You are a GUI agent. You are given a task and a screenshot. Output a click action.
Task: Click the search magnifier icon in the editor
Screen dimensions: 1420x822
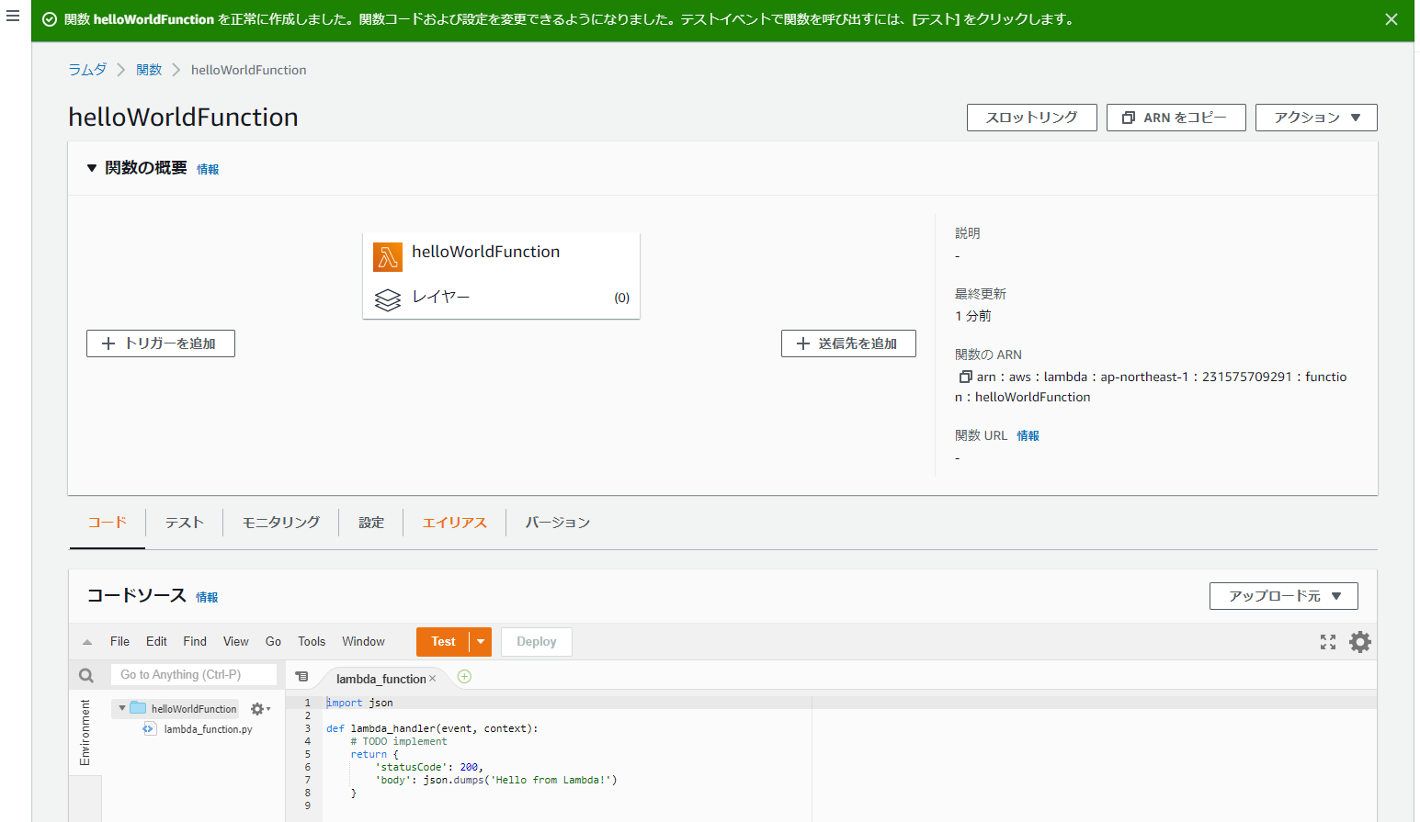click(86, 675)
